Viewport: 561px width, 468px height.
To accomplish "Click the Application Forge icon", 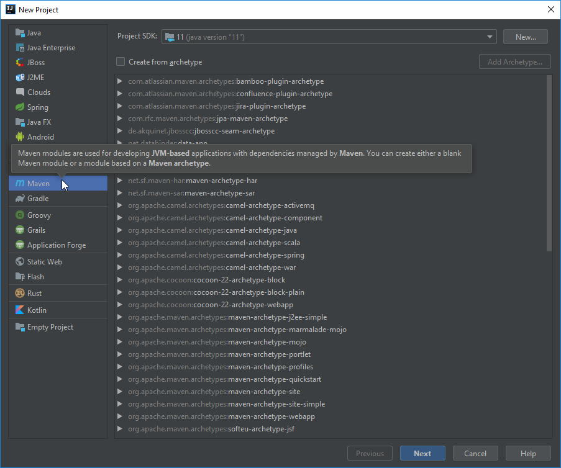I will click(20, 245).
